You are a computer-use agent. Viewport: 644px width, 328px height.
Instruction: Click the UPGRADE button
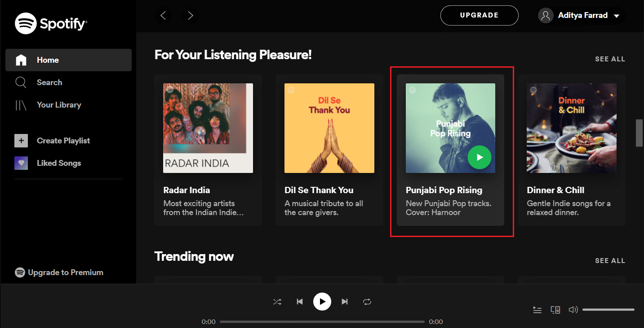coord(479,15)
